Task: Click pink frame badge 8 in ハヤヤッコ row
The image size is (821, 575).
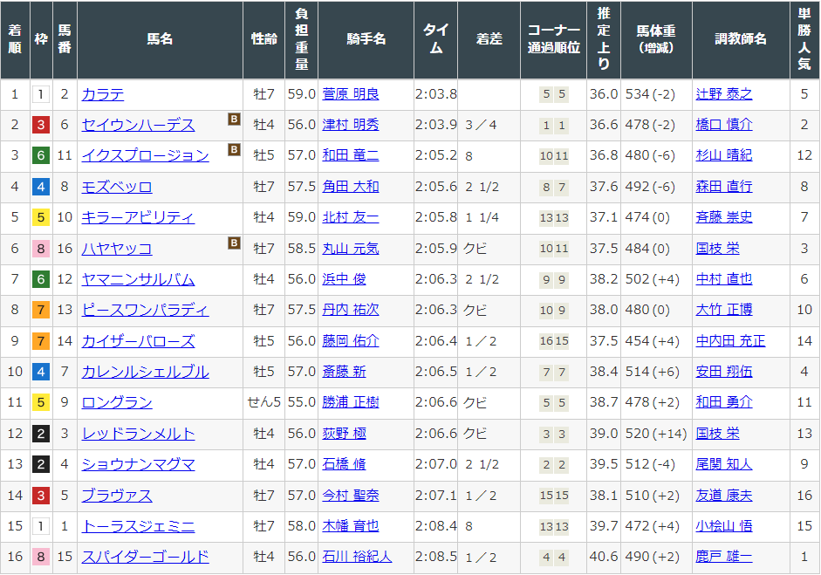Action: [x=41, y=249]
